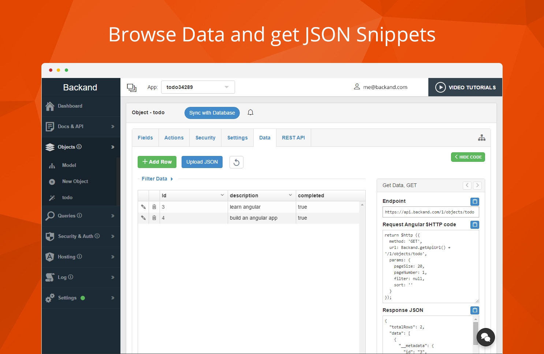
Task: Open the description column dropdown arrow
Action: point(290,195)
